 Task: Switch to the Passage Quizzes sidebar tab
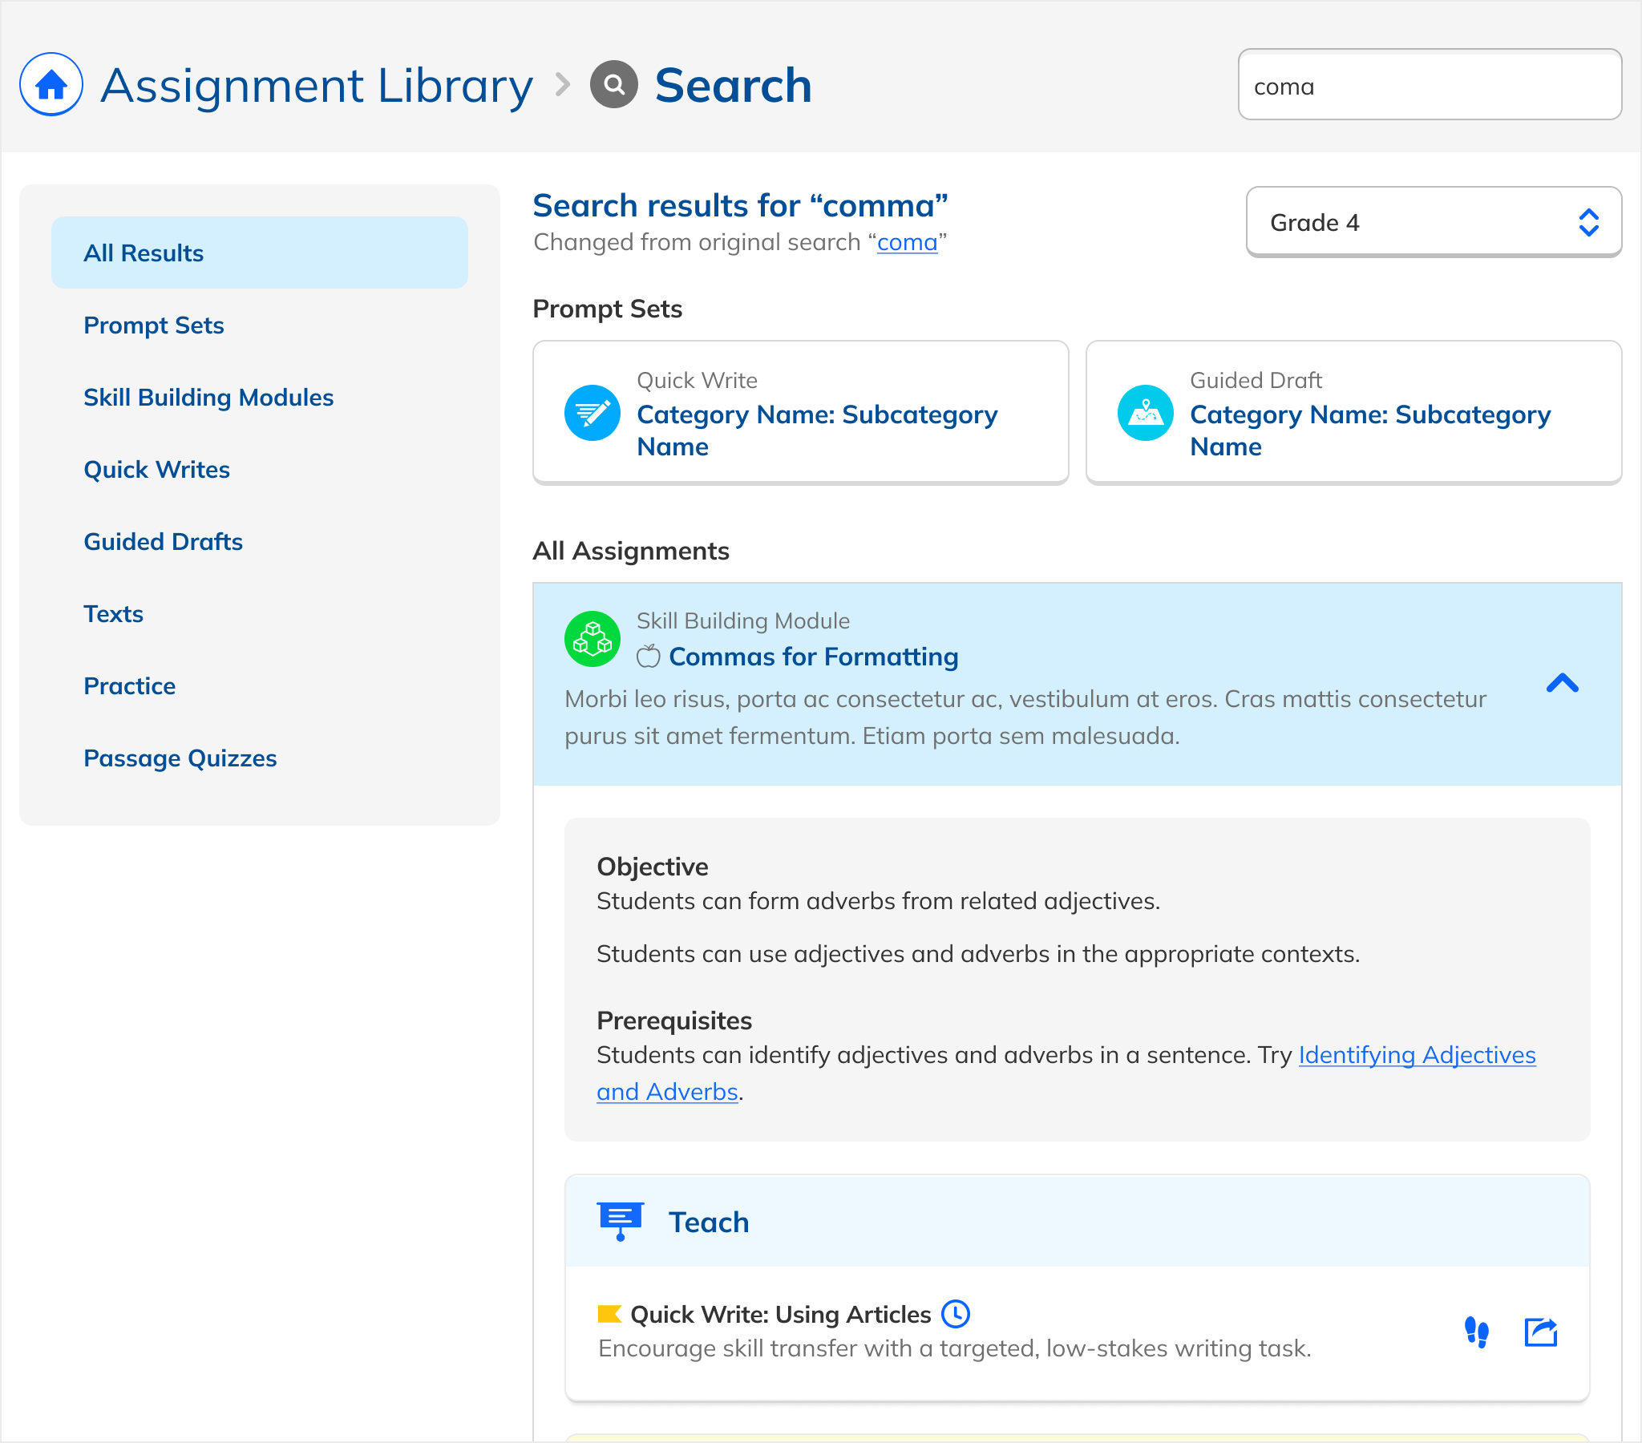(x=180, y=758)
